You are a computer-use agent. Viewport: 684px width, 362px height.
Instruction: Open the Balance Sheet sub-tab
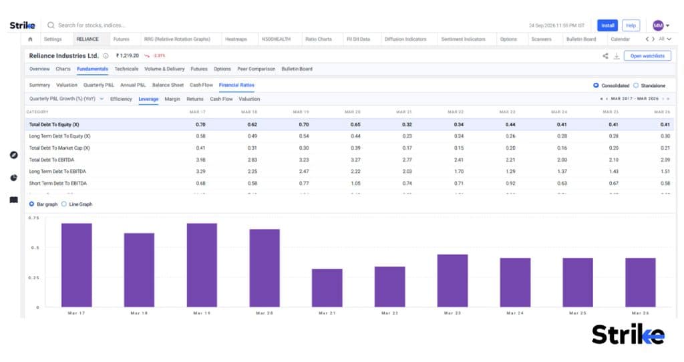168,85
